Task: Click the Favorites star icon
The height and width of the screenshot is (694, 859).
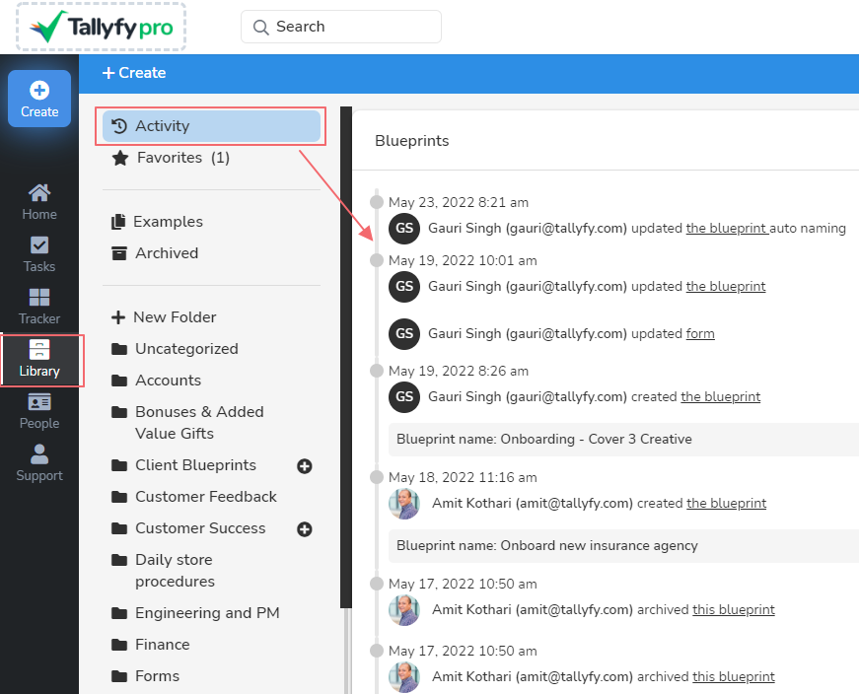Action: tap(120, 159)
